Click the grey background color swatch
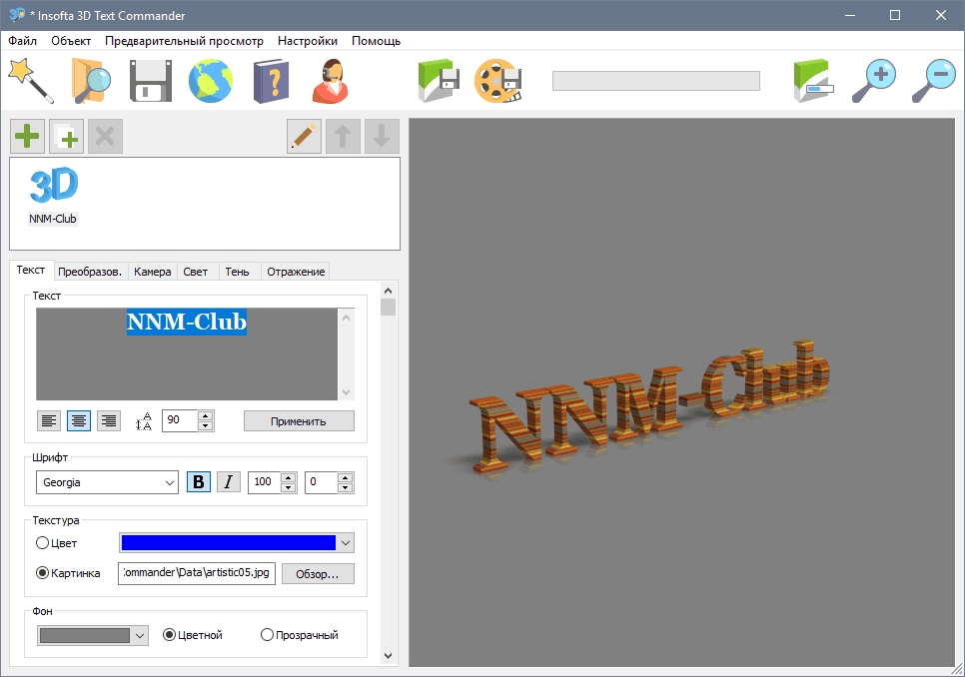Screen dimensions: 965x677 point(84,635)
